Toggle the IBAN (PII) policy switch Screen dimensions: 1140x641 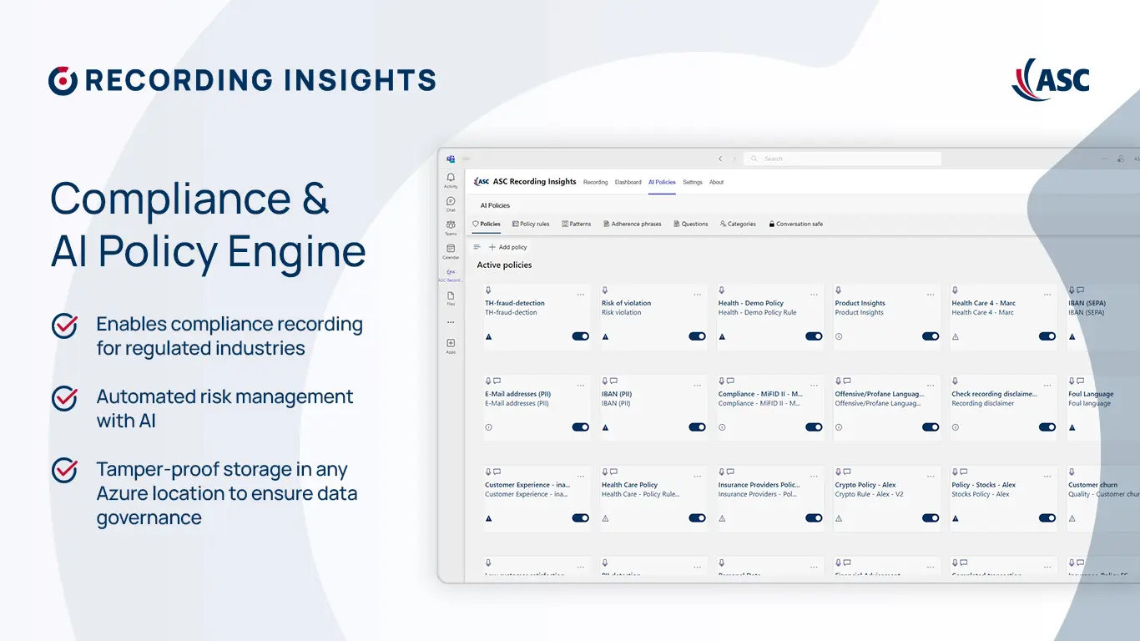[x=697, y=427]
